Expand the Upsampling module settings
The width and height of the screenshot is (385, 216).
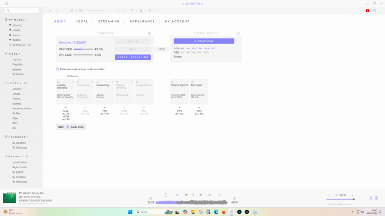[x=113, y=82]
